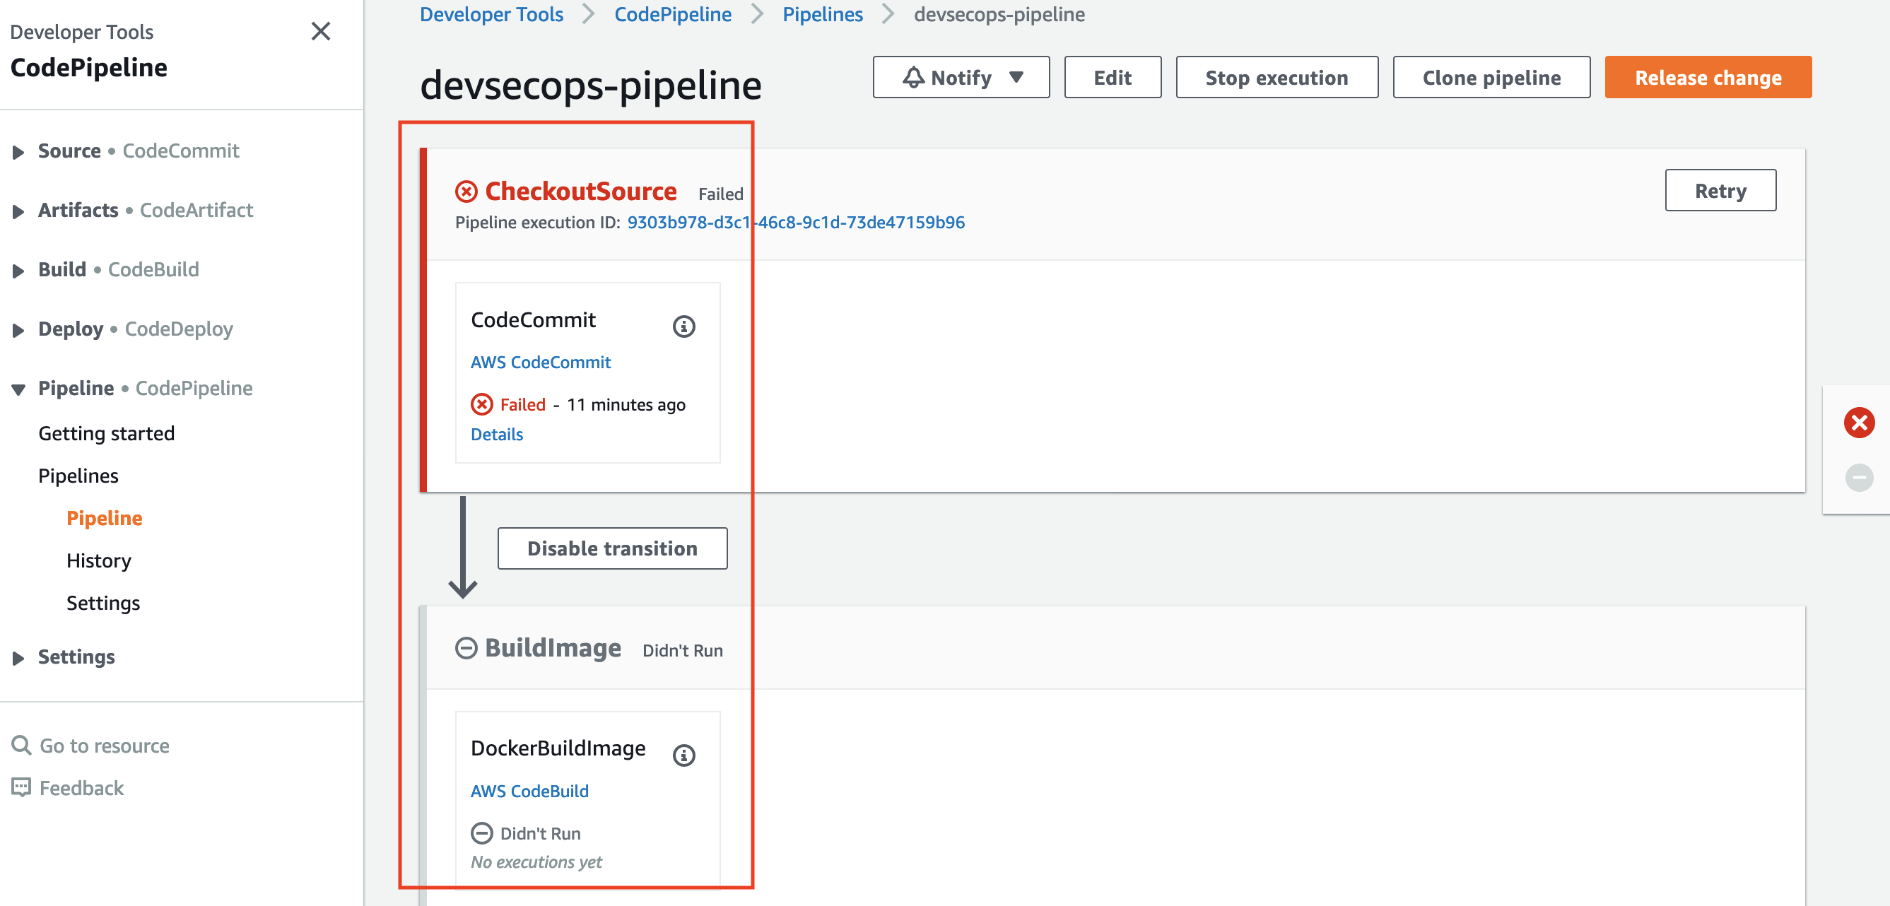The image size is (1890, 906).
Task: Open the Go to resource search field
Action: [104, 746]
